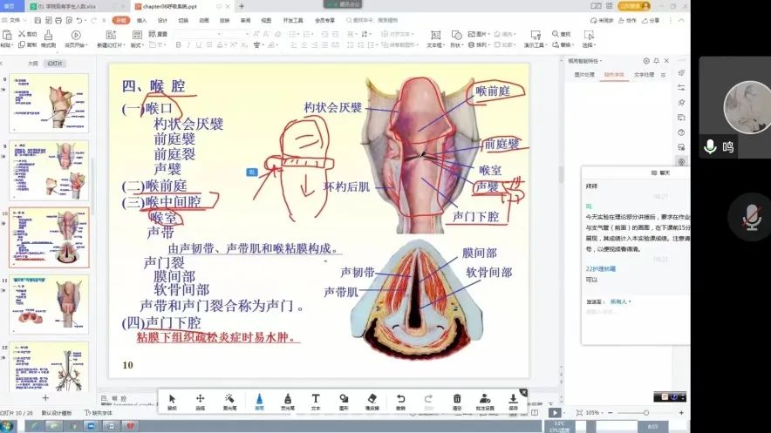The height and width of the screenshot is (433, 771).
Task: Select the eraser annotation tool
Action: pyautogui.click(x=372, y=401)
